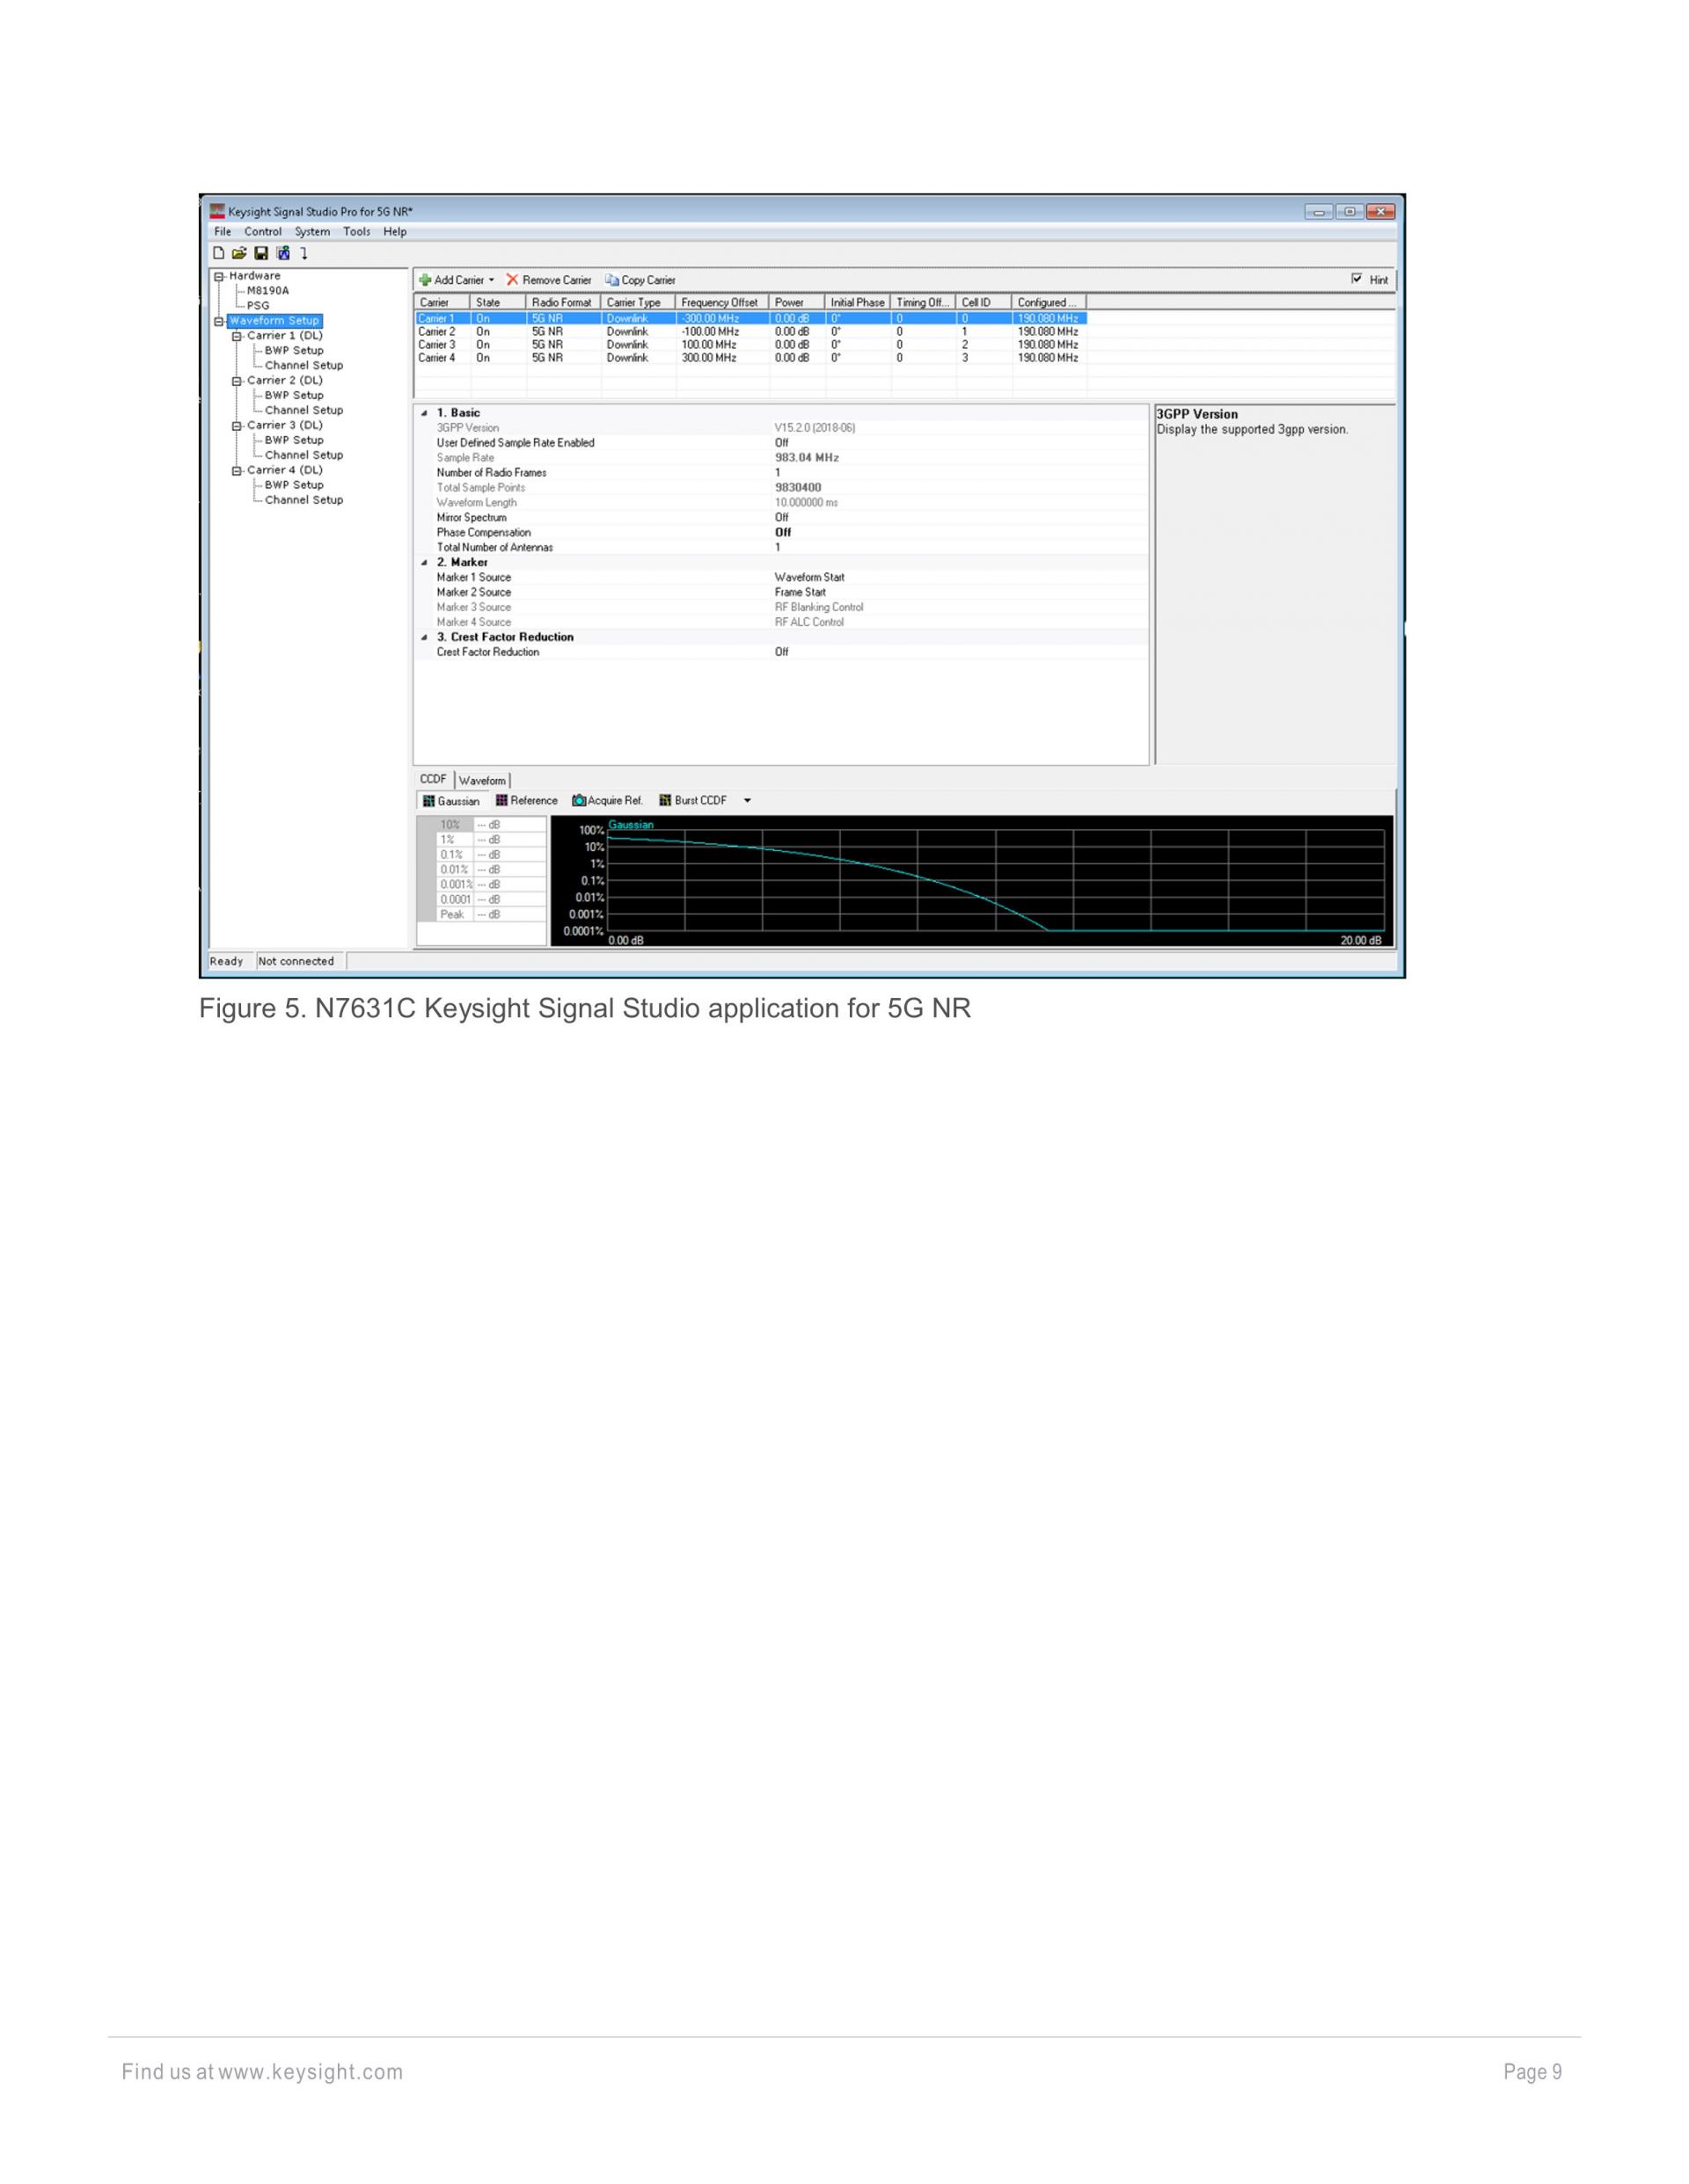This screenshot has height=2184, width=1689.
Task: Uncheck the Hint checkbox
Action: tap(1356, 279)
